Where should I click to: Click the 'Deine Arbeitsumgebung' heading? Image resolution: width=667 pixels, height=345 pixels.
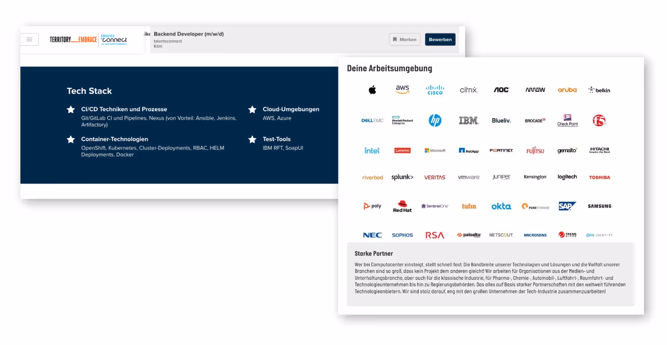[389, 69]
